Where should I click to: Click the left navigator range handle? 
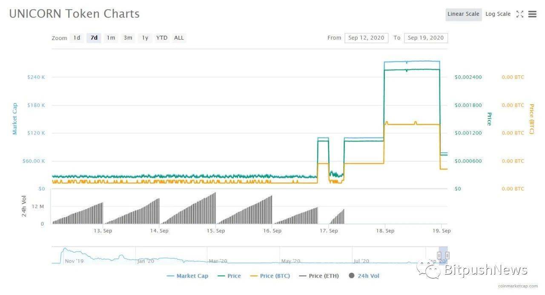[x=439, y=255]
